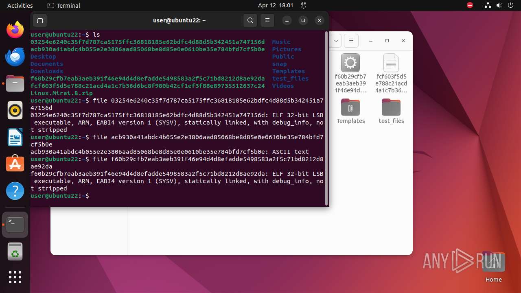Click the empty terminal prompt line
The width and height of the screenshot is (521, 293).
point(177,196)
